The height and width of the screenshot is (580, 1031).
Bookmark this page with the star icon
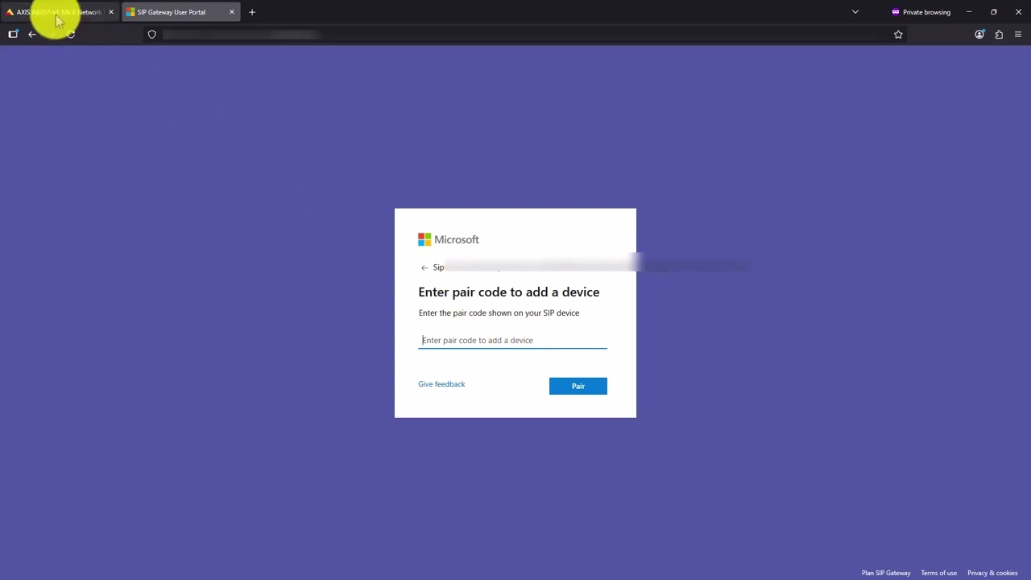click(x=898, y=35)
